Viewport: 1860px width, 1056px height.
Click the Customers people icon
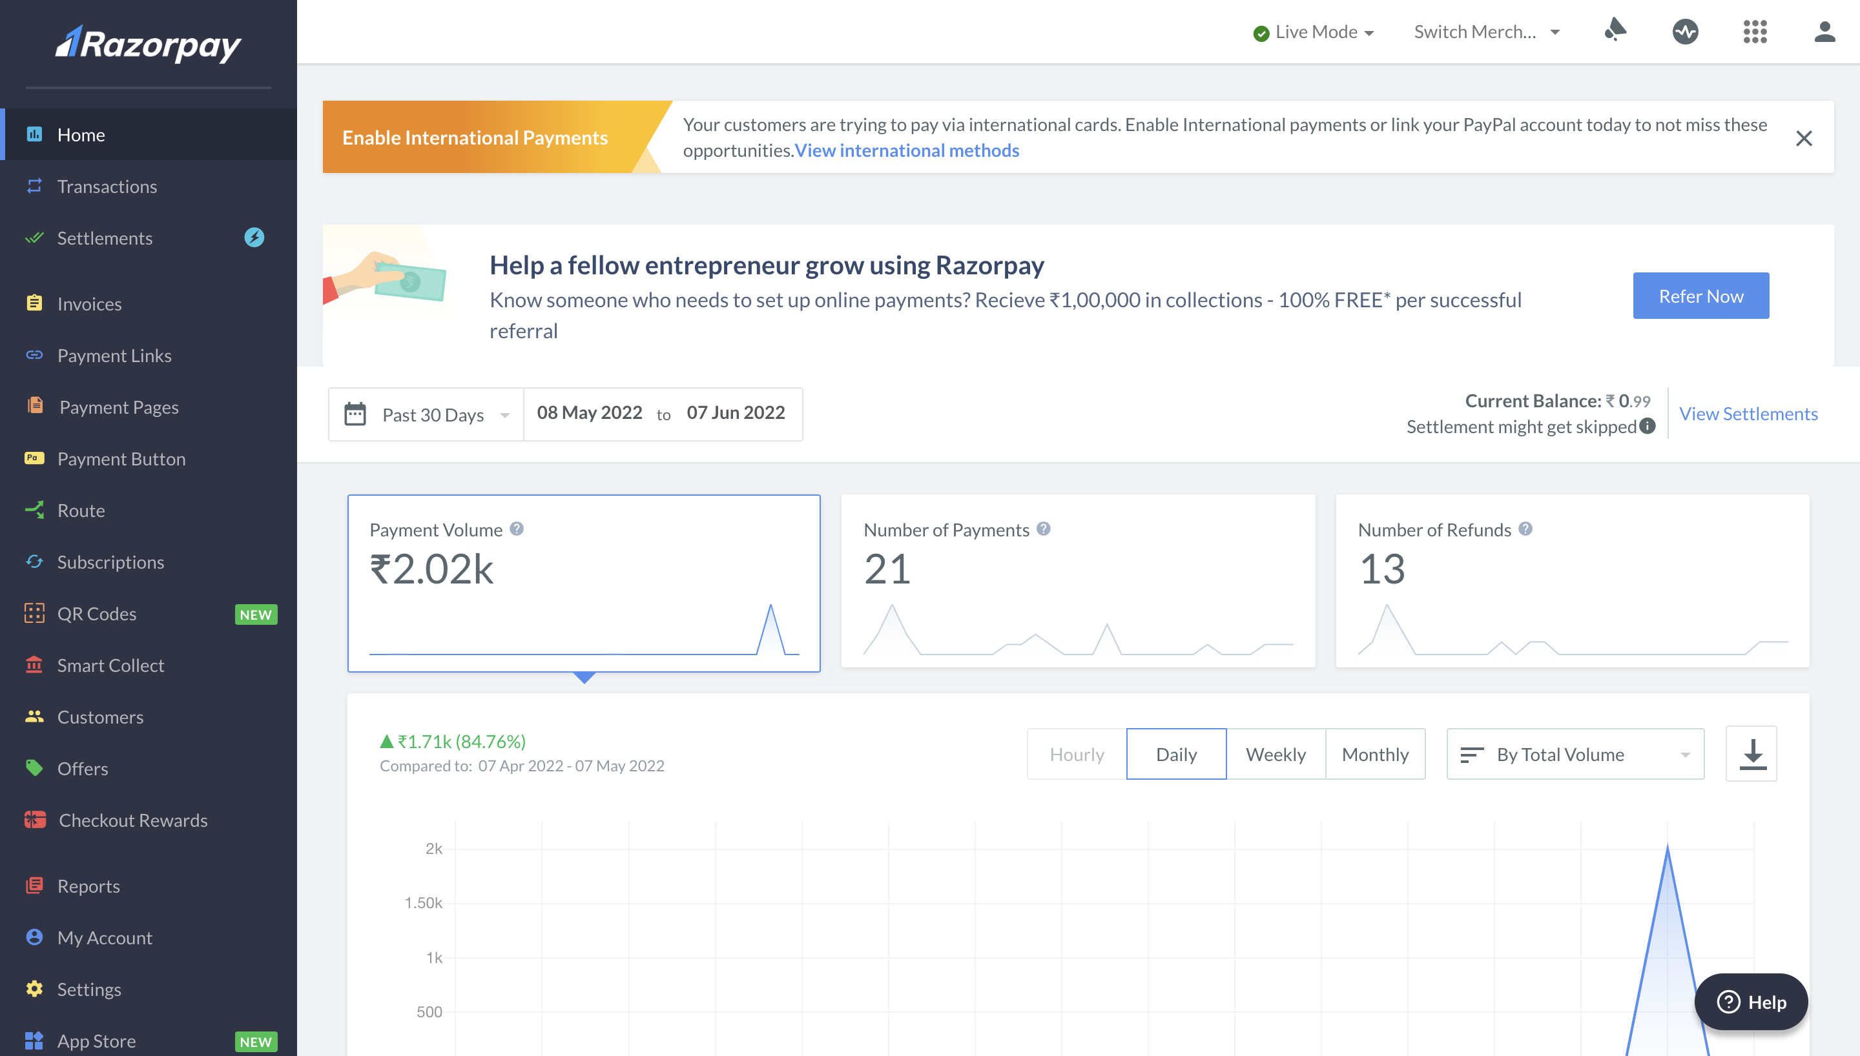pos(34,716)
